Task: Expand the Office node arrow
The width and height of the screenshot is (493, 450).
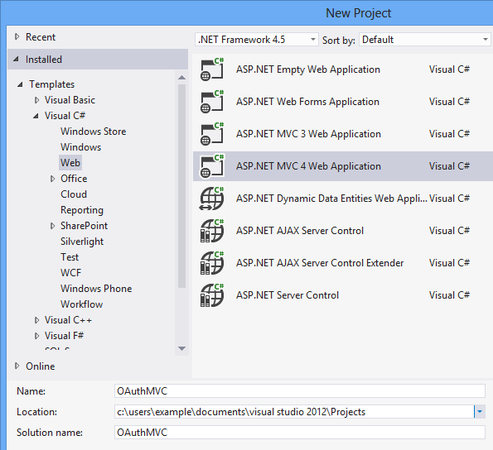Action: [x=52, y=179]
